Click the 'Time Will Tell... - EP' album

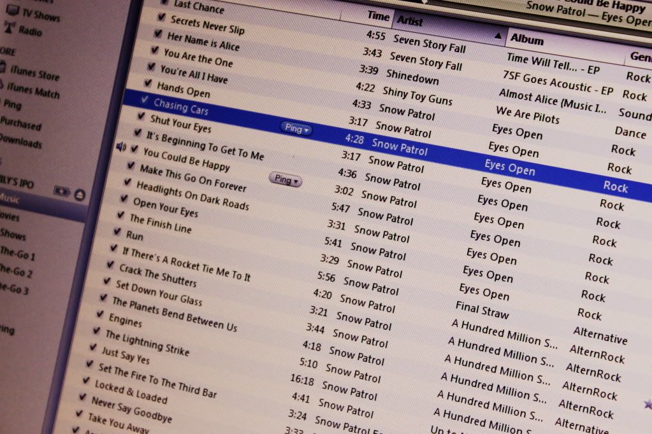553,64
